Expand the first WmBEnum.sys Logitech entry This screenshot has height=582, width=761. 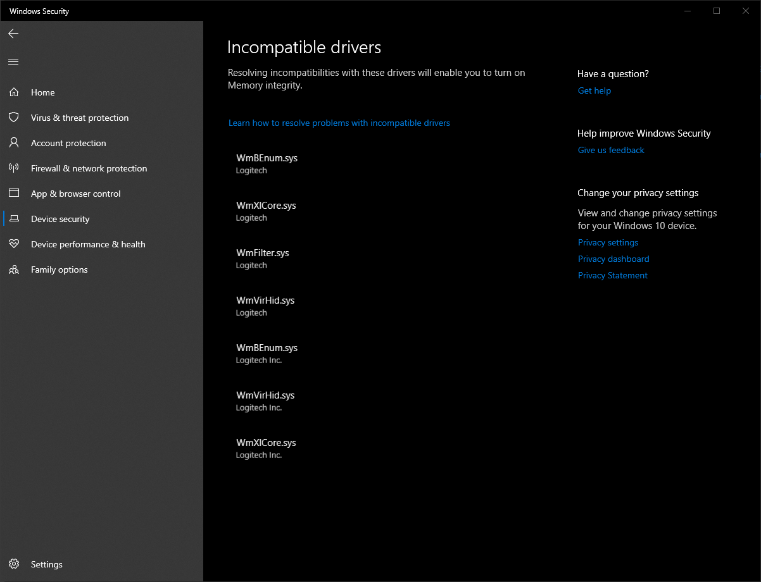pyautogui.click(x=267, y=163)
